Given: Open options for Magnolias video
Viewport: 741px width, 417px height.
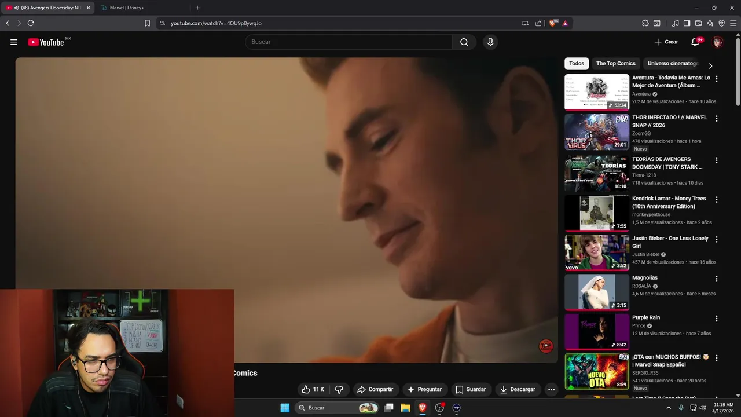Looking at the screenshot, I should 716,279.
